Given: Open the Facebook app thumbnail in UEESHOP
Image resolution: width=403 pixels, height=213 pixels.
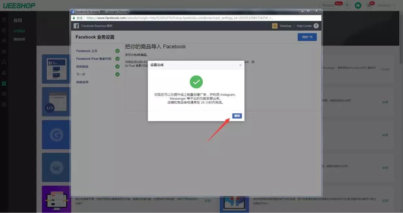Looking at the screenshot, I should (x=56, y=69).
